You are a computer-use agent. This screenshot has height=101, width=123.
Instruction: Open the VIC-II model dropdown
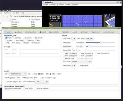[x=18, y=74]
